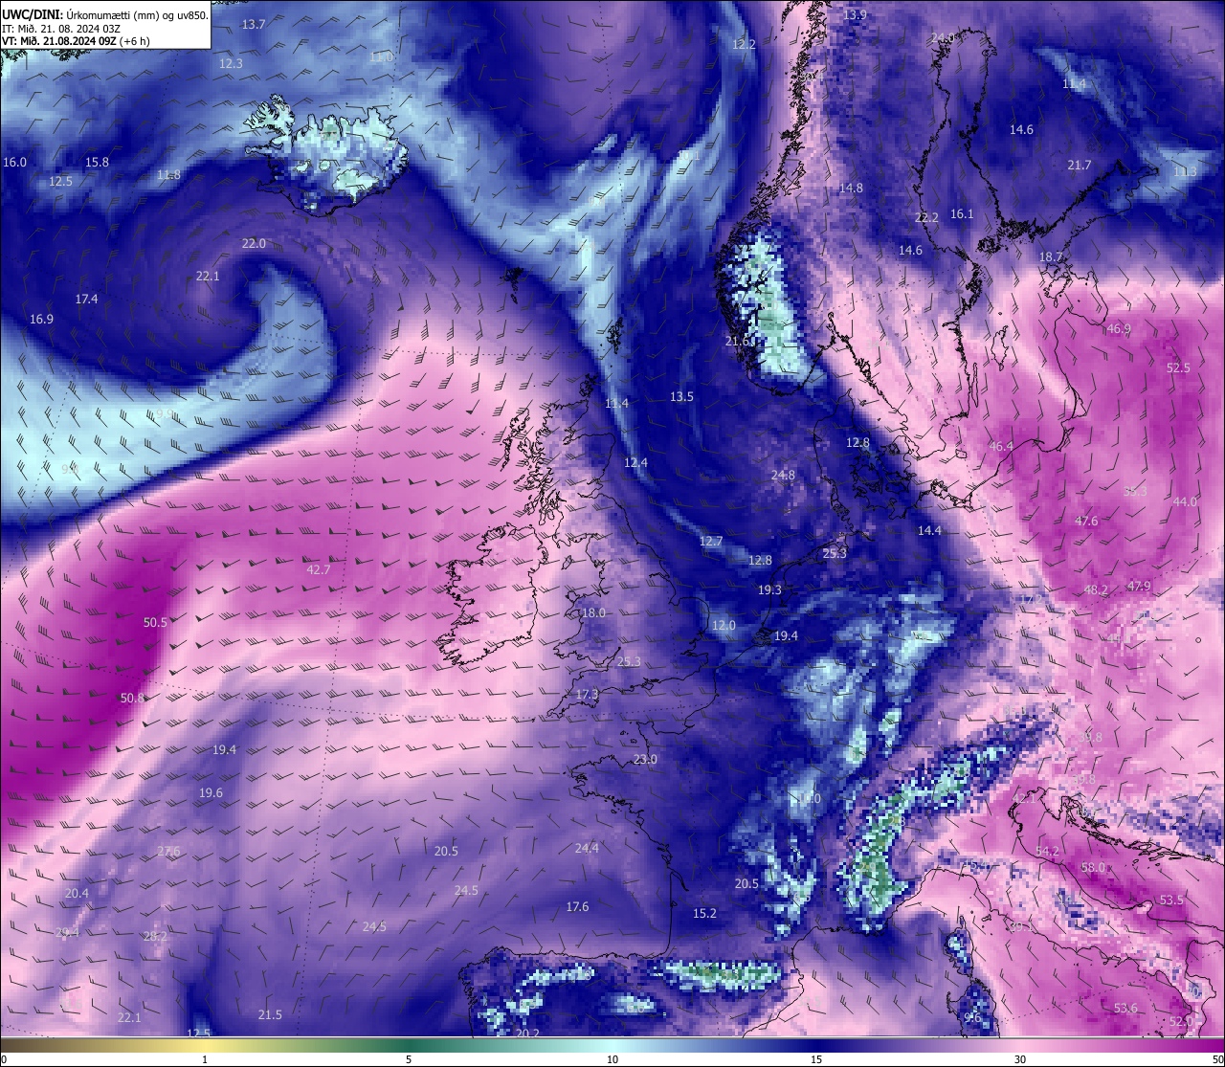This screenshot has height=1067, width=1225.
Task: Click the 21.7 value in the upper right
Action: click(x=1080, y=166)
